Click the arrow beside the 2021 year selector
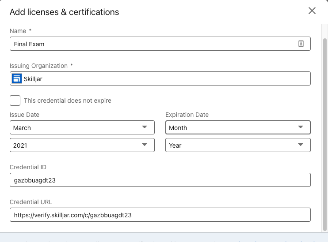 click(x=145, y=145)
